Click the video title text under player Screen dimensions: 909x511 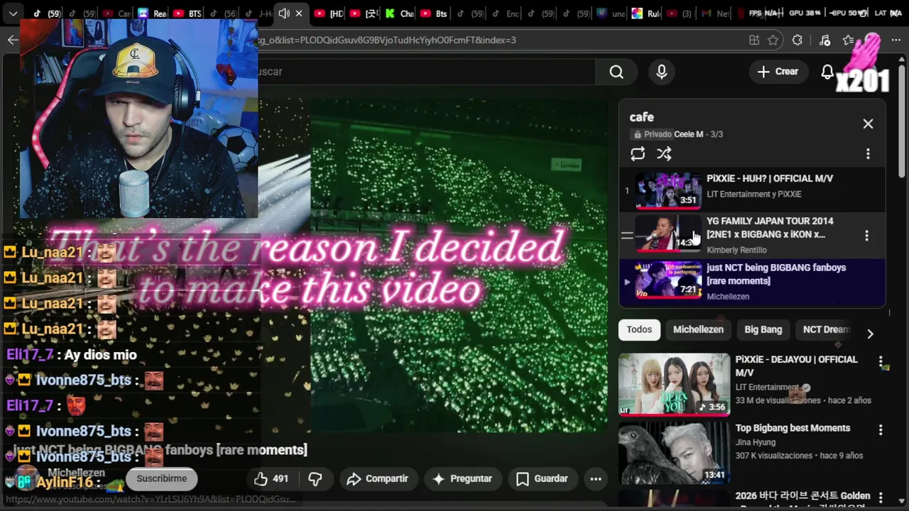point(160,450)
